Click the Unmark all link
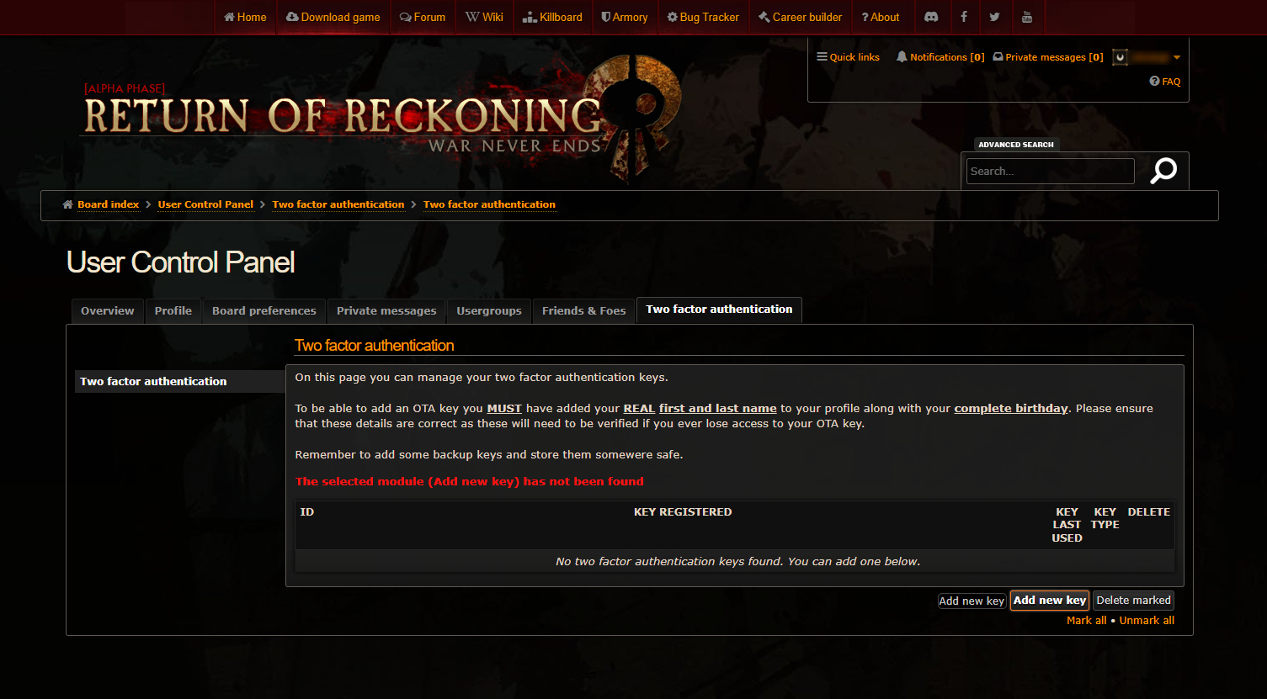1267x699 pixels. click(1147, 621)
